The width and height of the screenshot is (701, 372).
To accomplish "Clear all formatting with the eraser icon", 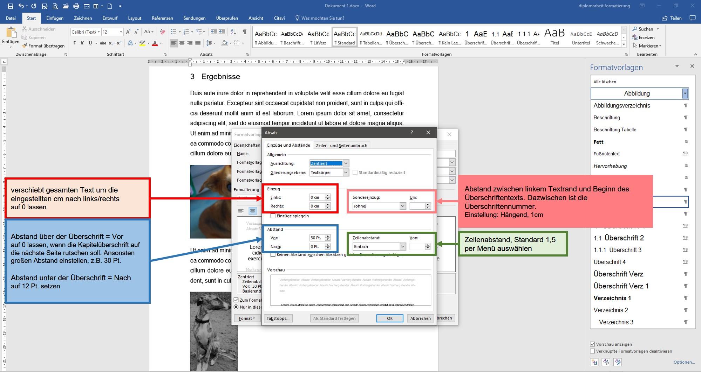I will click(162, 32).
